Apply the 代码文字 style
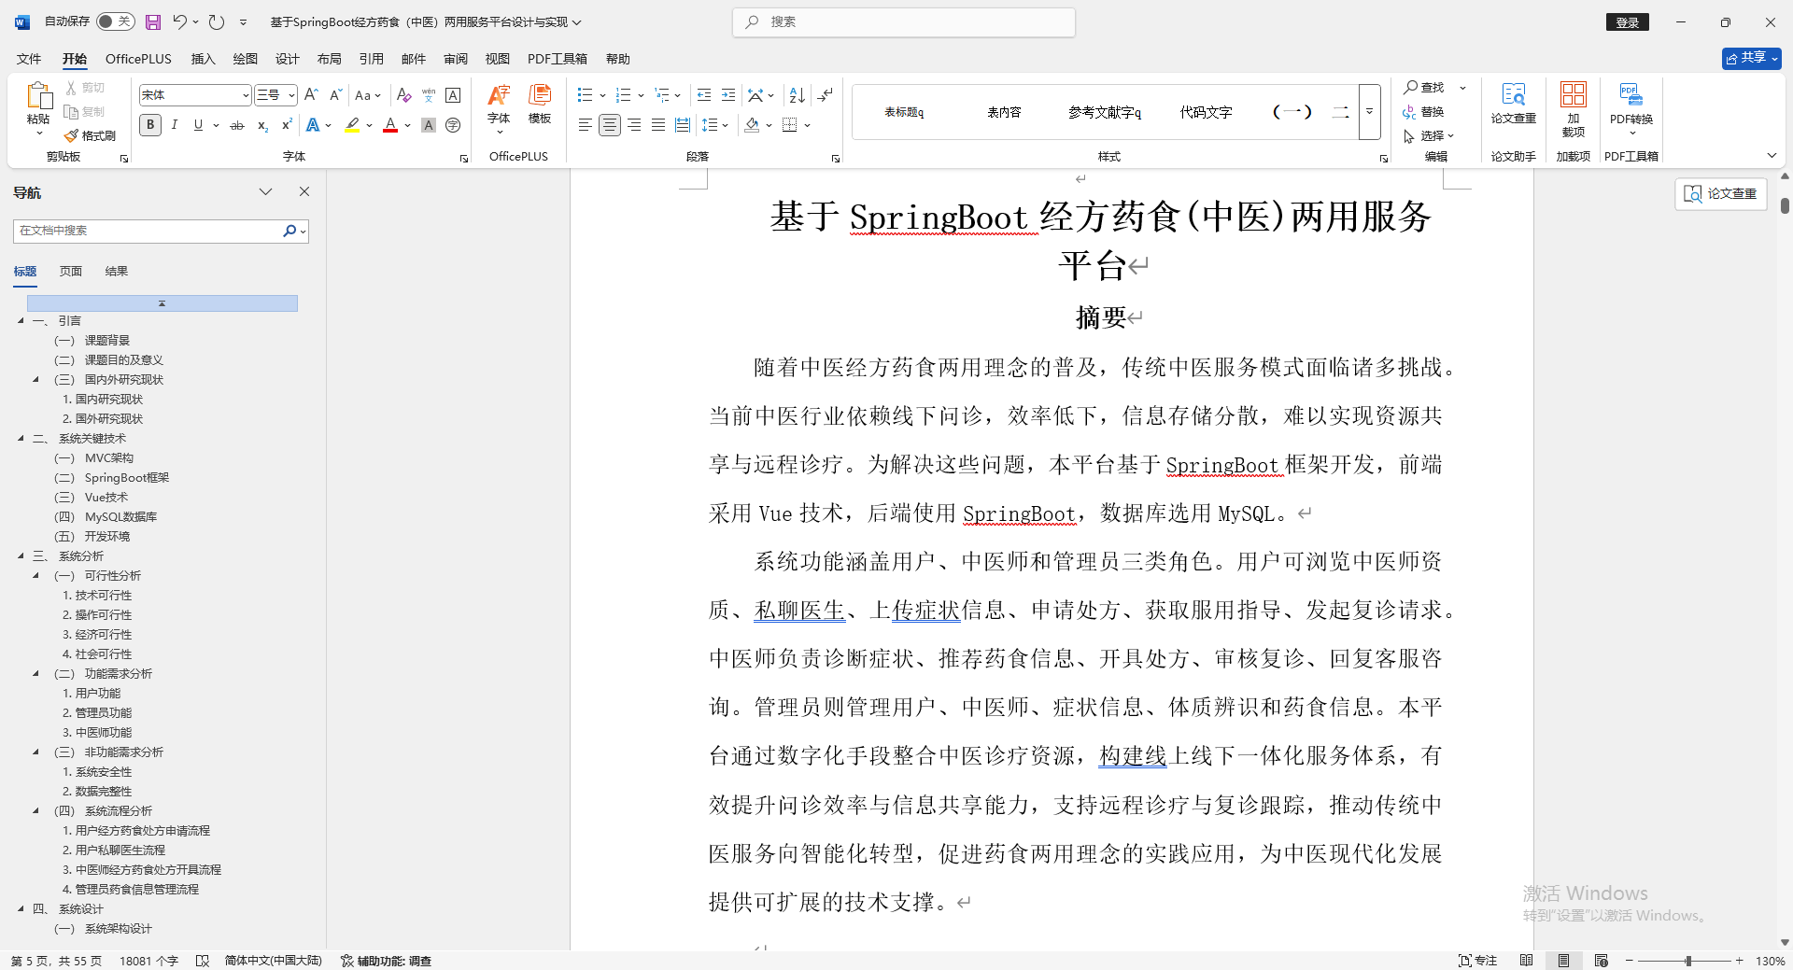The height and width of the screenshot is (970, 1793). point(1206,112)
